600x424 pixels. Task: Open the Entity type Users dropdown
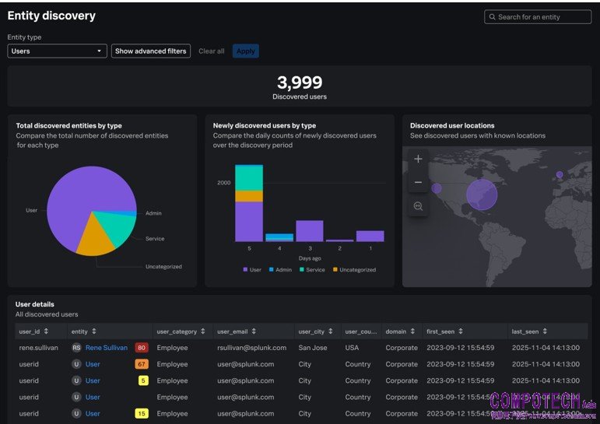[x=57, y=51]
